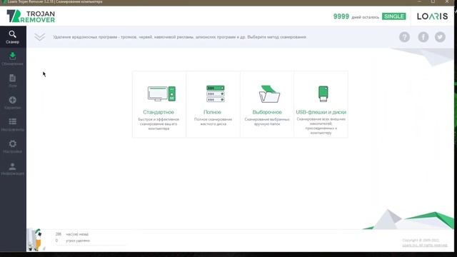Open the logs section with document icon
This screenshot has width=457, height=257.
point(13,81)
